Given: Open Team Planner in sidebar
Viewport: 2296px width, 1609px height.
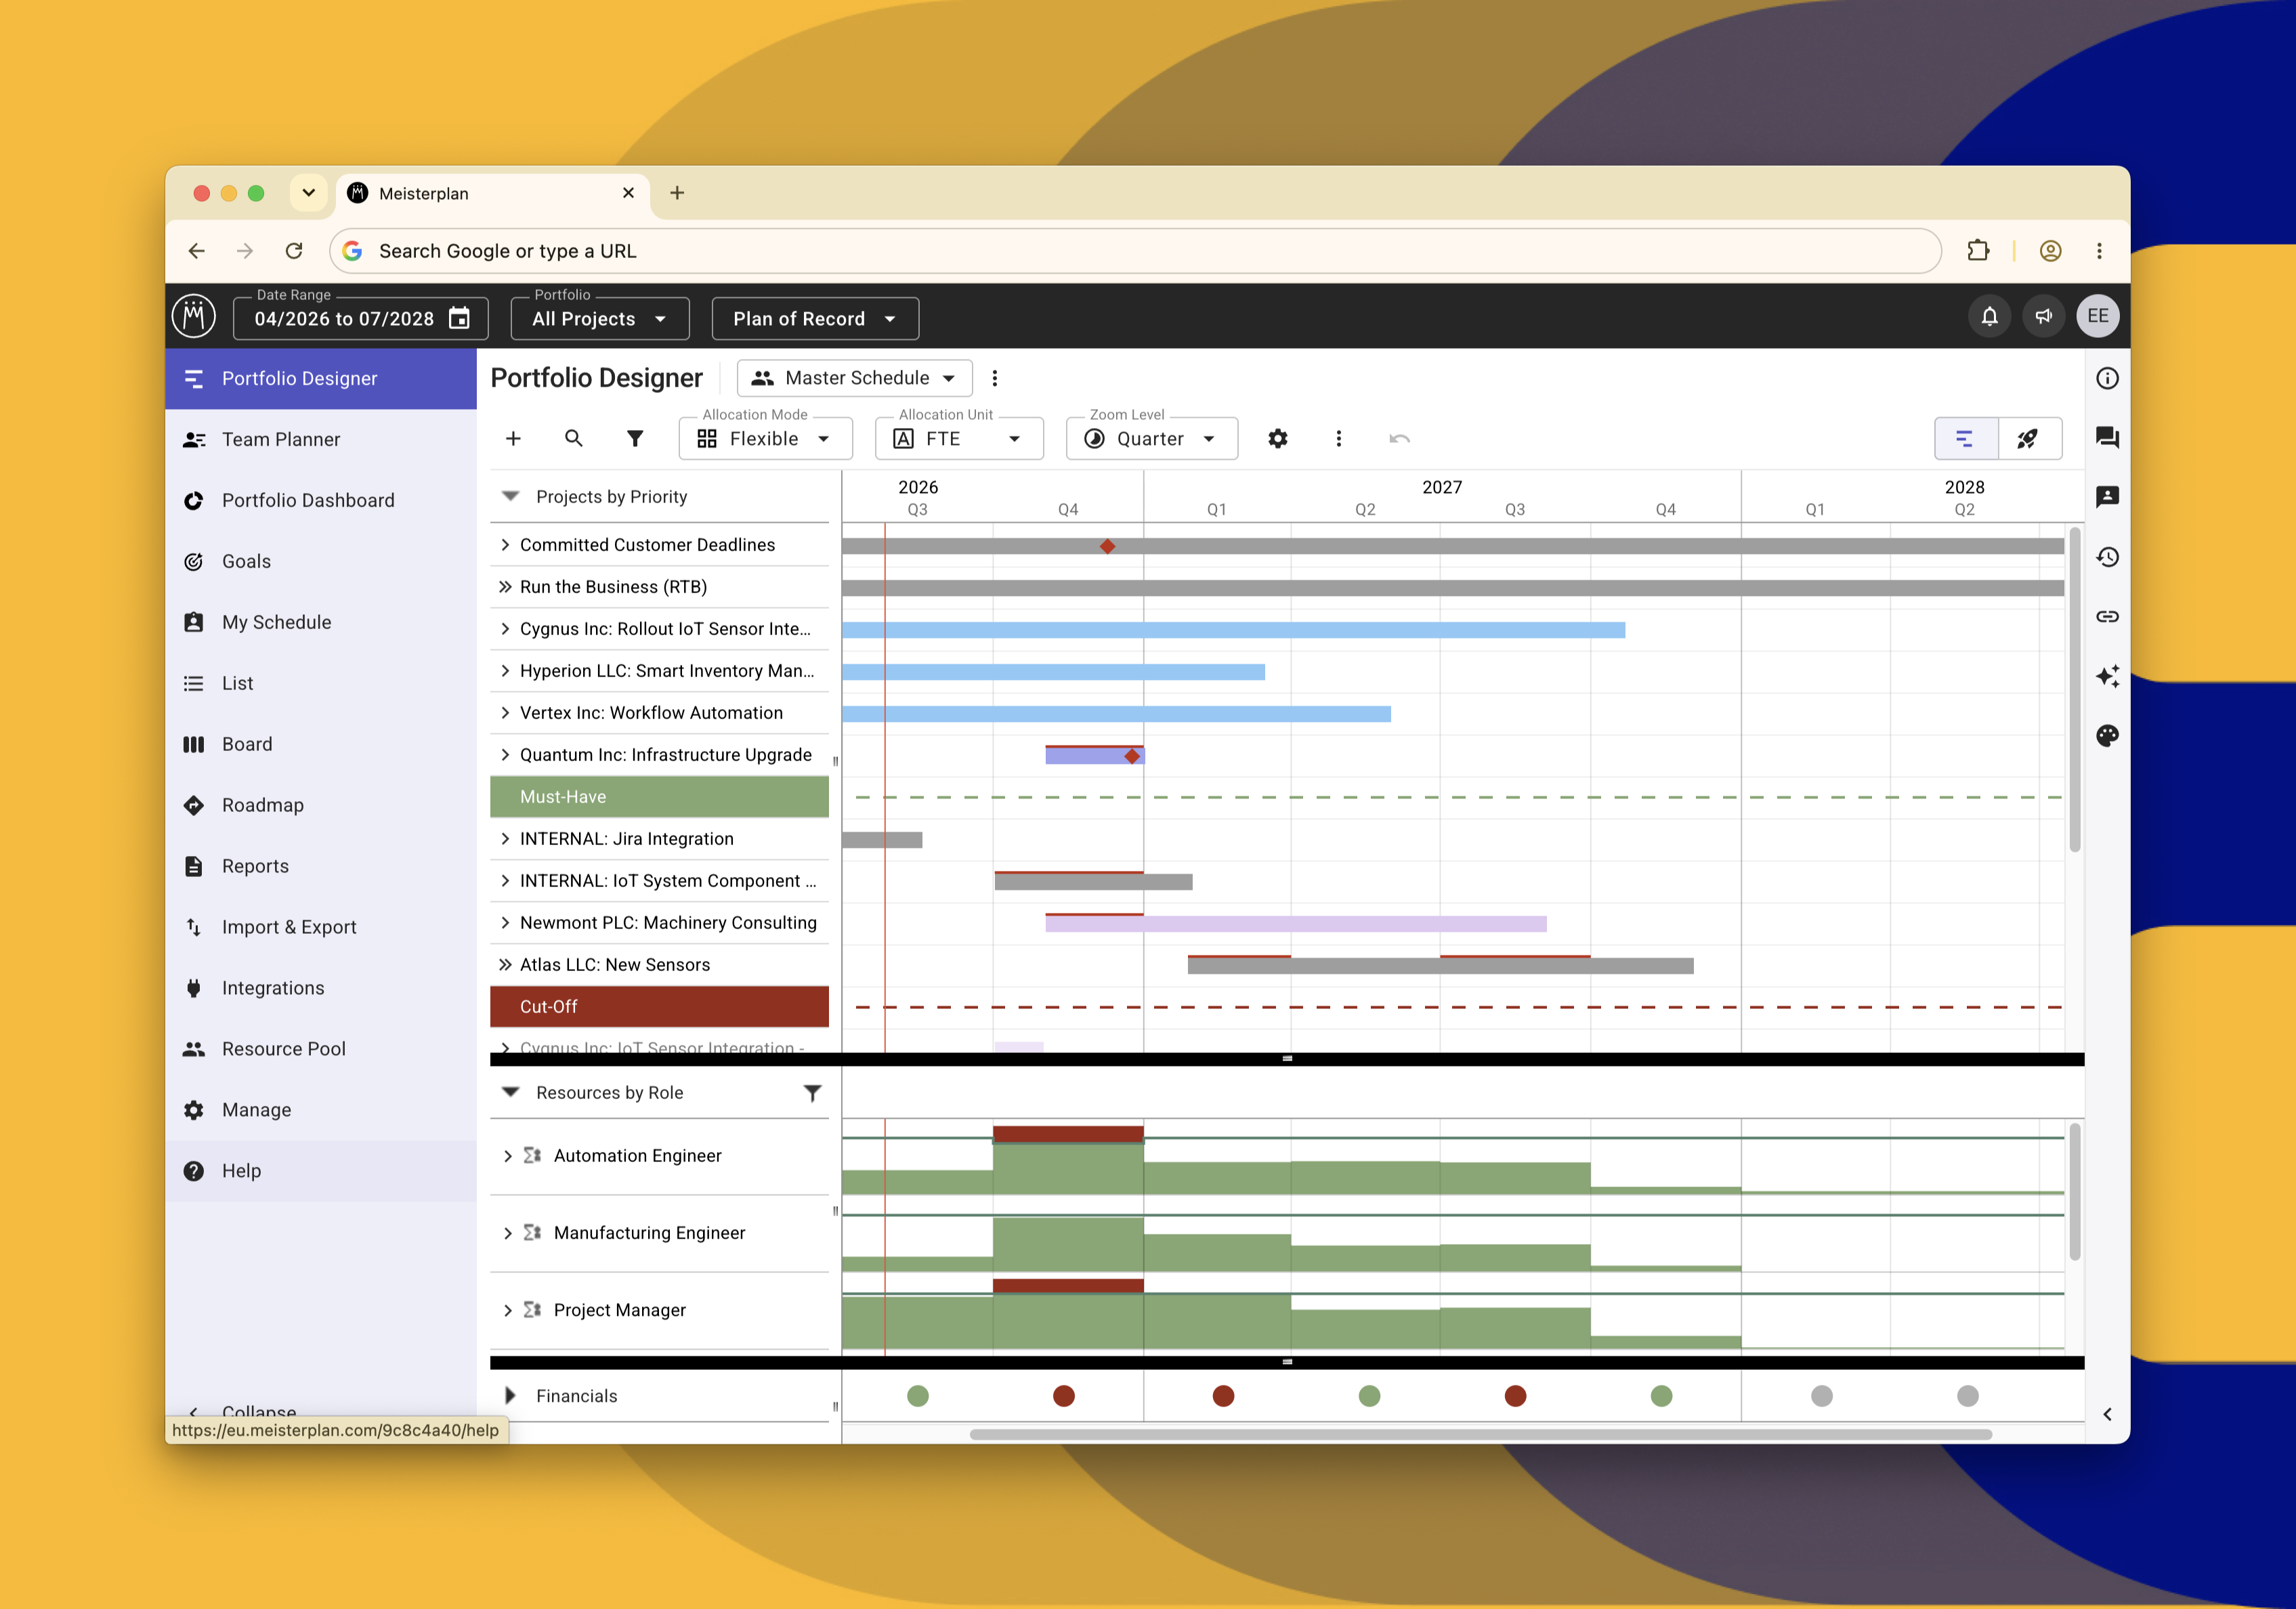Looking at the screenshot, I should pyautogui.click(x=320, y=439).
